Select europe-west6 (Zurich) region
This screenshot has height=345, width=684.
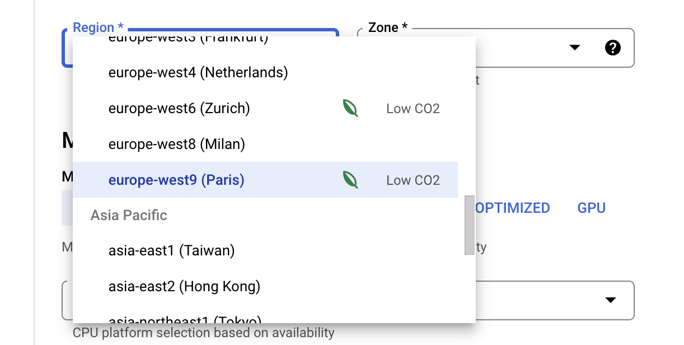265,108
